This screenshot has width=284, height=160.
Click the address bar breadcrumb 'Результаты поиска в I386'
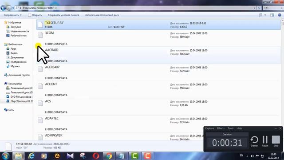[38, 8]
